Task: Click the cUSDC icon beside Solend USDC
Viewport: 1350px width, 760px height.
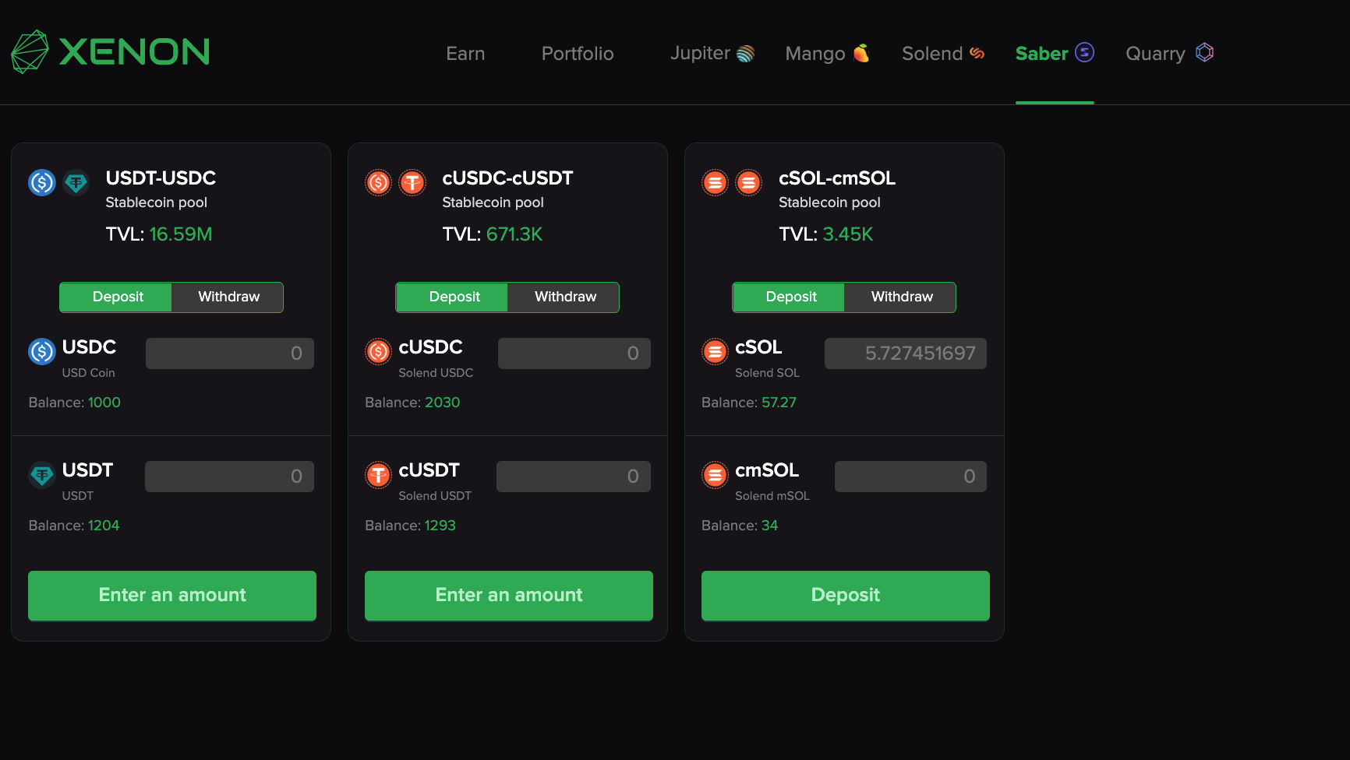Action: 379,352
